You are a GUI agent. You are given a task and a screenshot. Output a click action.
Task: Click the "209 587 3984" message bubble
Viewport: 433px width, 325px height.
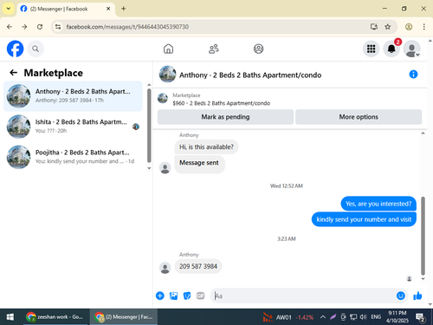(198, 266)
